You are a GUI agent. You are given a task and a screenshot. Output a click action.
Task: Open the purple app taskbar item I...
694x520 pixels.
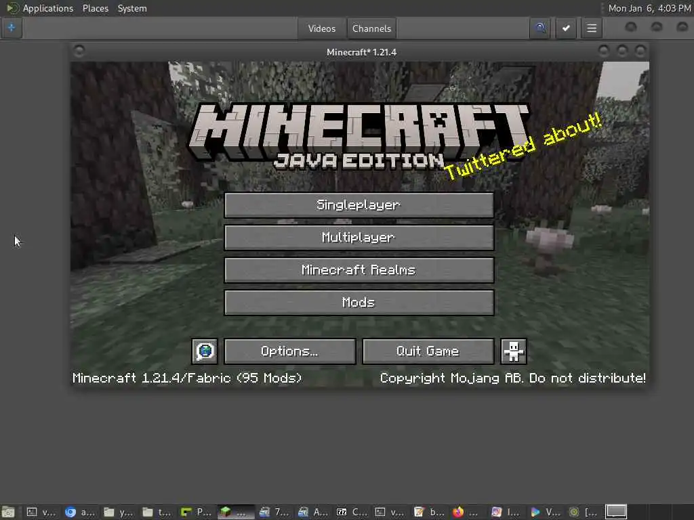(x=506, y=512)
